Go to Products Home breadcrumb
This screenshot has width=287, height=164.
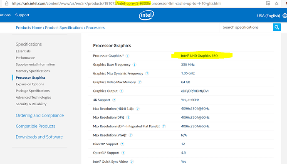29,27
